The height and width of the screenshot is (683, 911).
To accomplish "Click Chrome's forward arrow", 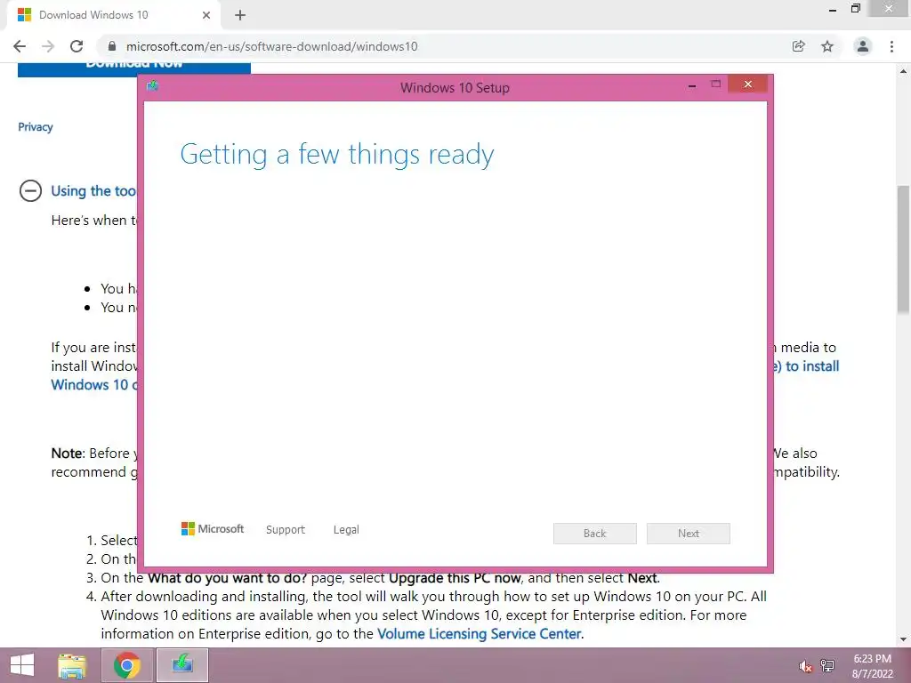I will tap(48, 46).
